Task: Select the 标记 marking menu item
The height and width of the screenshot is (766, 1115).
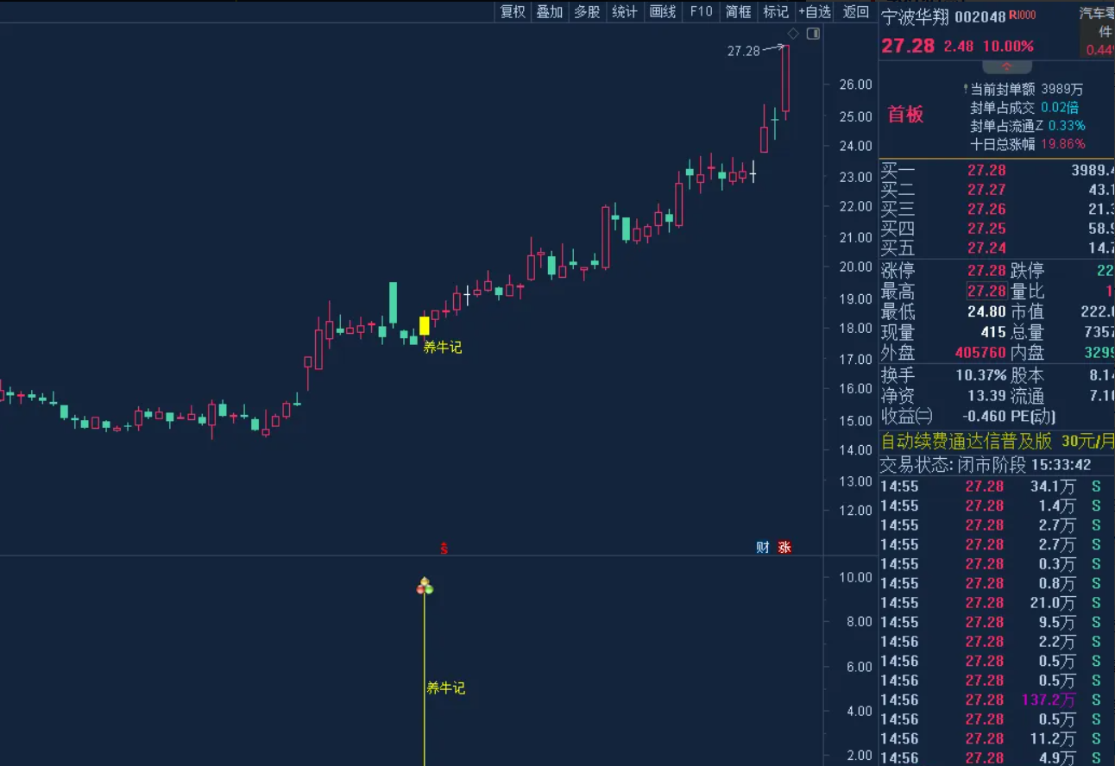Action: pos(775,12)
